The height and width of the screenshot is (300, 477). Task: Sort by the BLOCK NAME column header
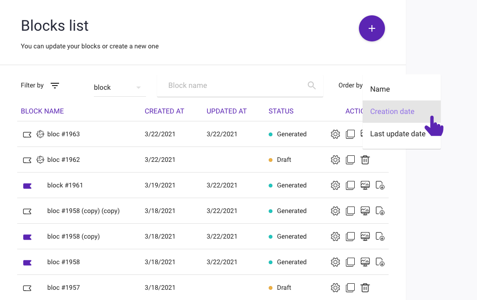[42, 111]
